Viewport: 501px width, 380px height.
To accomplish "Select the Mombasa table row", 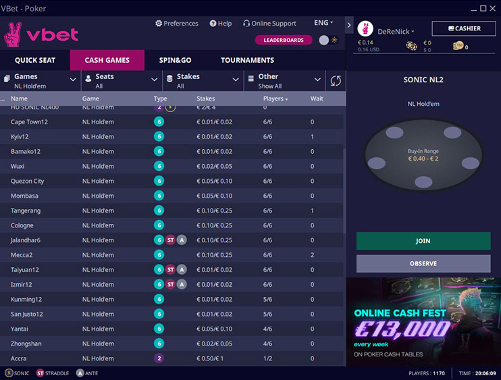I will tap(172, 196).
